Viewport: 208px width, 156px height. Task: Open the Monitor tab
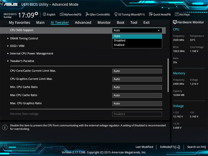click(104, 23)
